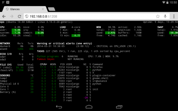Viewport: 178px width, 111px height.
Task: Tap the globe site info icon in address bar
Action: click(27, 17)
